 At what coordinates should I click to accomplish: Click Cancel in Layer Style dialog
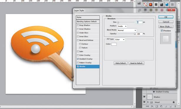pyautogui.click(x=166, y=22)
